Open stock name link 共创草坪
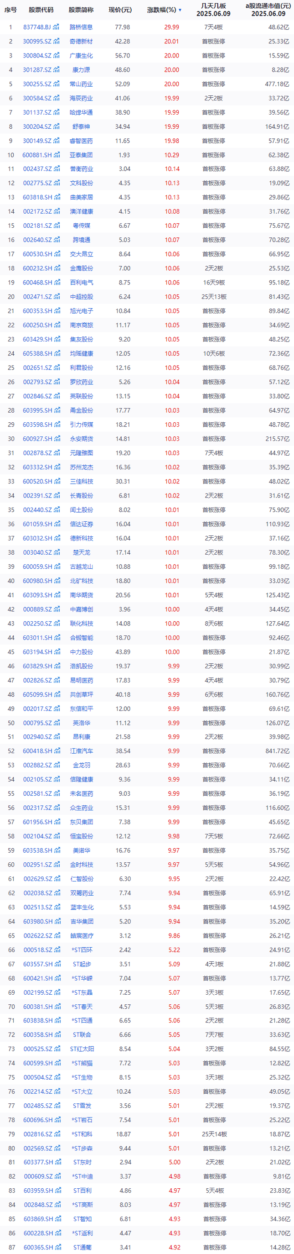The image size is (294, 1254). click(x=81, y=694)
